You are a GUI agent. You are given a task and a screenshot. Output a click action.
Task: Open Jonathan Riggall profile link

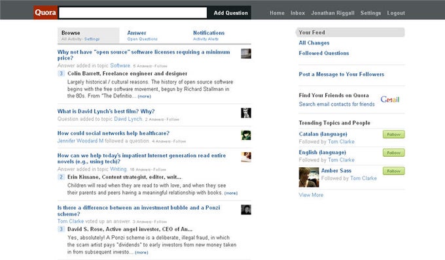tap(332, 13)
